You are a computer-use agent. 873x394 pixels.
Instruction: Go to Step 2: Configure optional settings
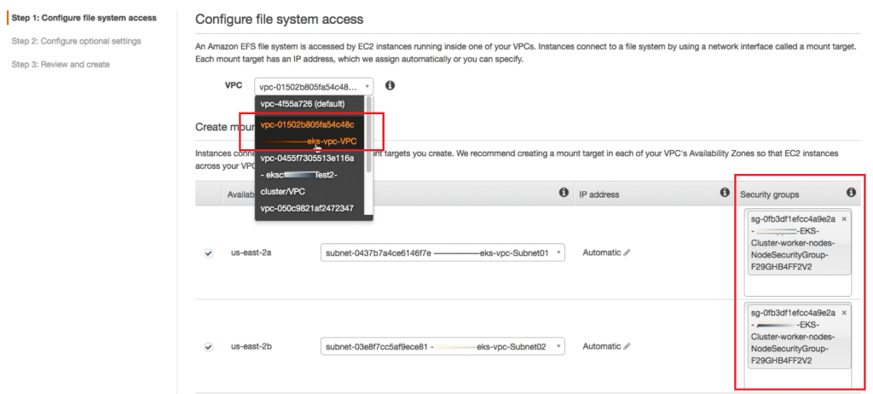[x=76, y=41]
